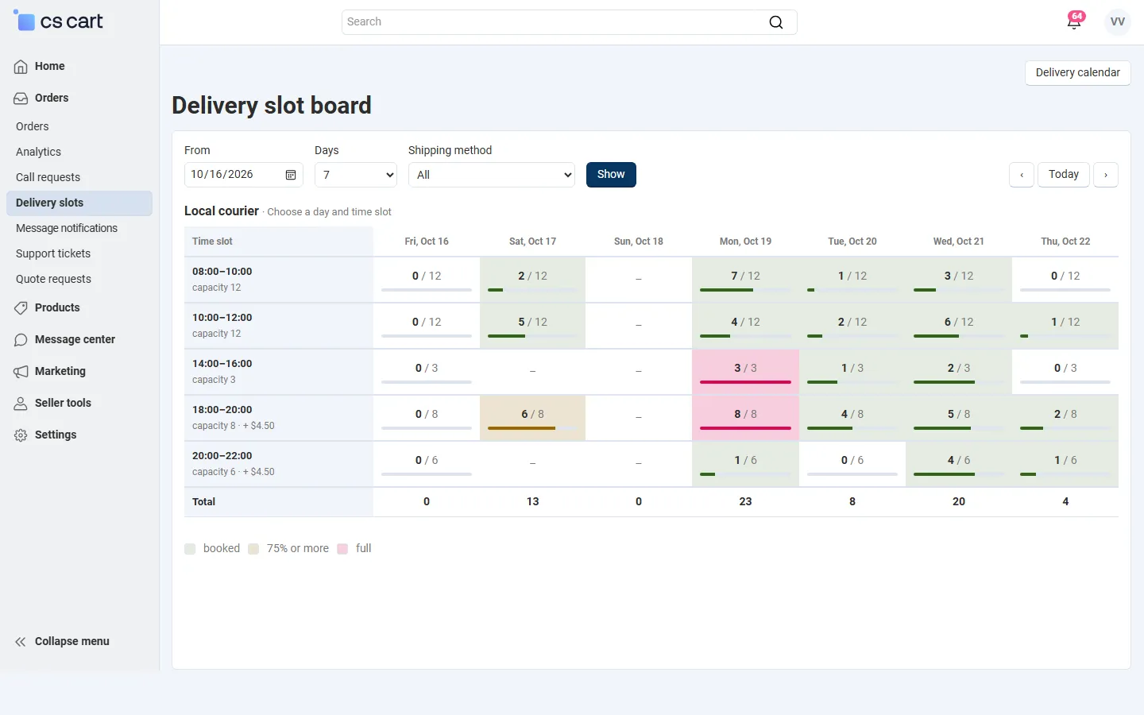
Task: Click the Show button
Action: click(x=611, y=175)
